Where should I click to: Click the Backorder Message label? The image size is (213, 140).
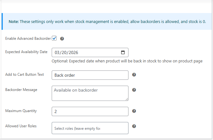pyautogui.click(x=21, y=90)
